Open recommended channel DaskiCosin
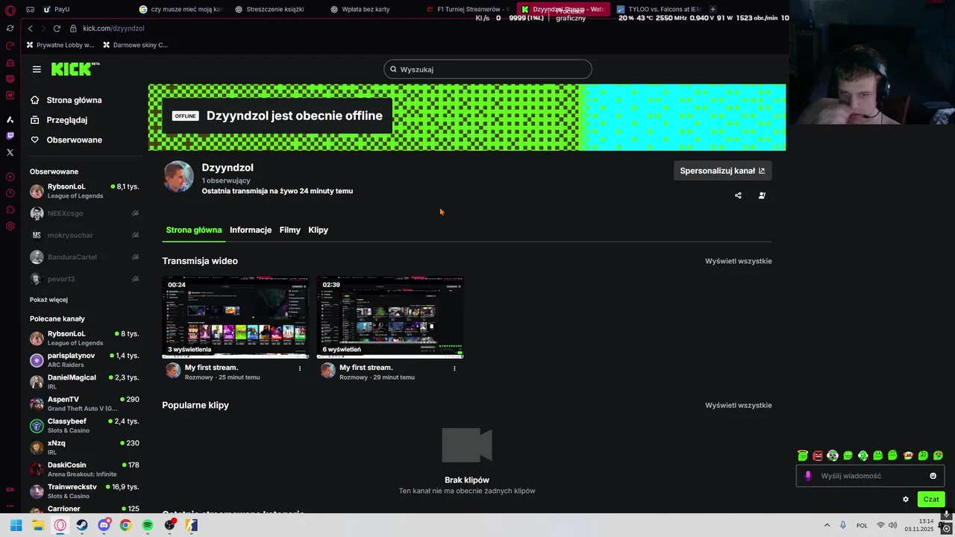This screenshot has height=537, width=955. tap(84, 469)
